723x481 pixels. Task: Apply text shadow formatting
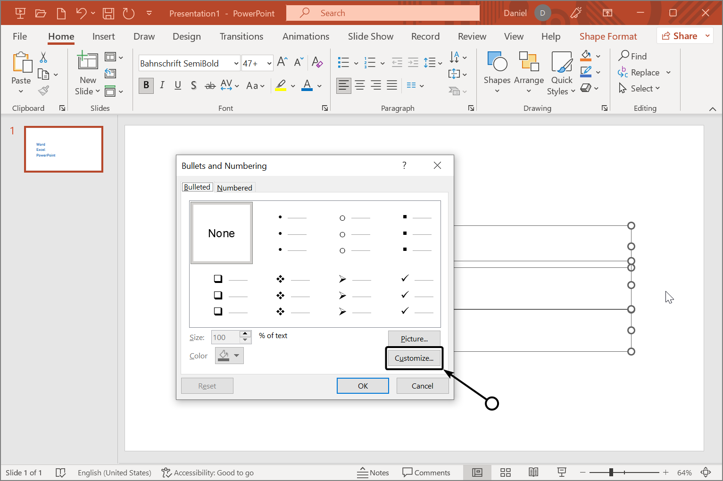(193, 85)
